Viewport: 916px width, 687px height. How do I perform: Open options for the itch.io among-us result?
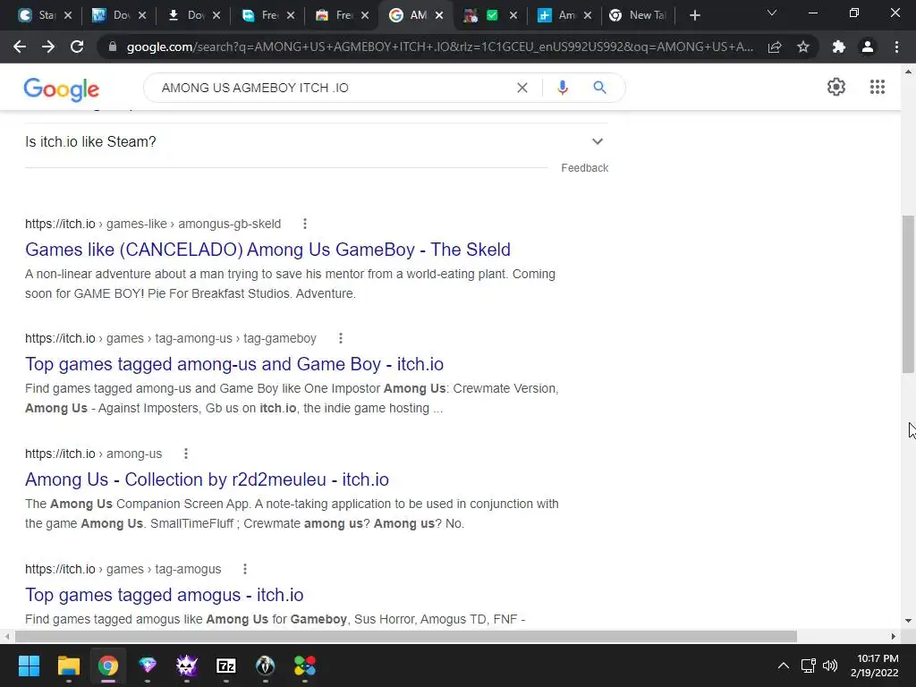tap(186, 454)
